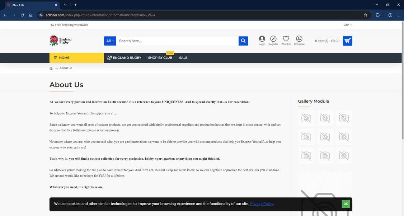Click the About Us breadcrumb link

[x=66, y=68]
